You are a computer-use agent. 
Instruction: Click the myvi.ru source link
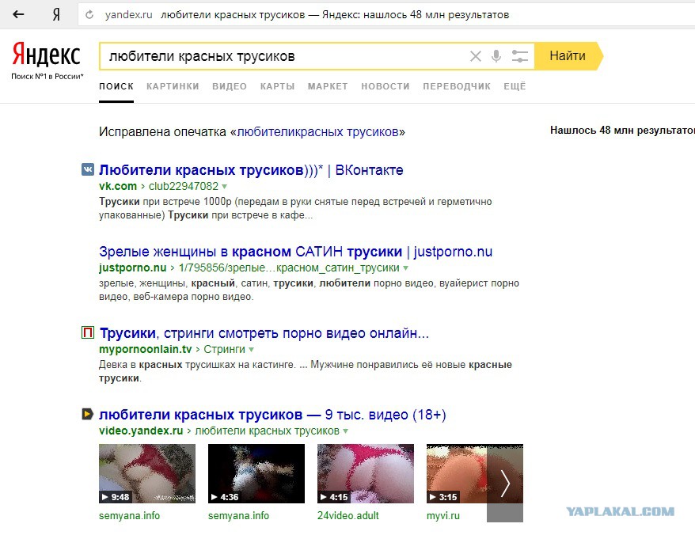(x=442, y=516)
